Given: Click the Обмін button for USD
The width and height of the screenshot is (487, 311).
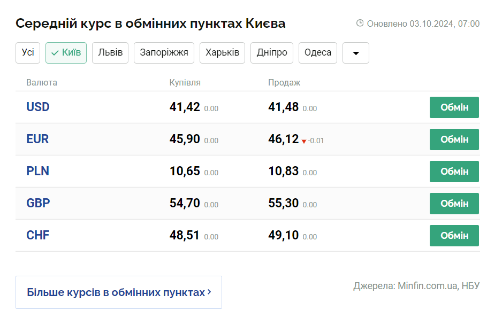Looking at the screenshot, I should 454,107.
